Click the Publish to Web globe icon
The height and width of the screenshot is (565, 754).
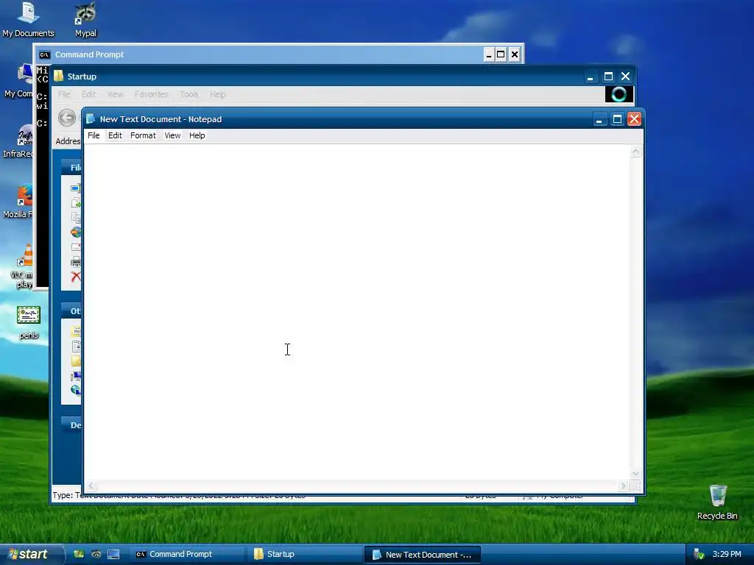tap(76, 232)
